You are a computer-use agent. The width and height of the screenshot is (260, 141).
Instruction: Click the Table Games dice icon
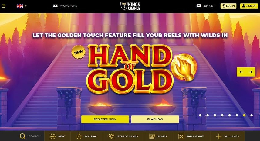[x=181, y=136]
